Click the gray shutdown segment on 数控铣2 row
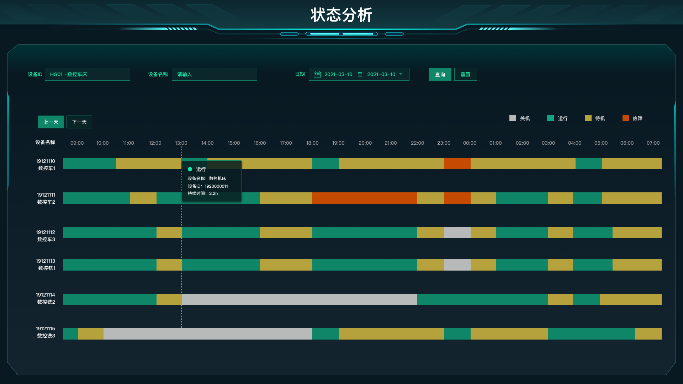 (299, 299)
